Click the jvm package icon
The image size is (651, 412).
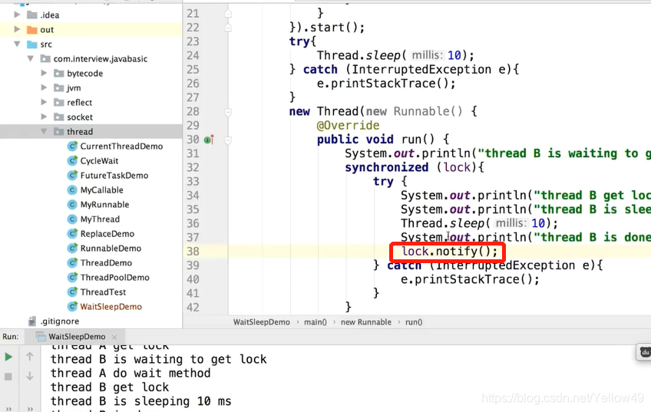59,88
